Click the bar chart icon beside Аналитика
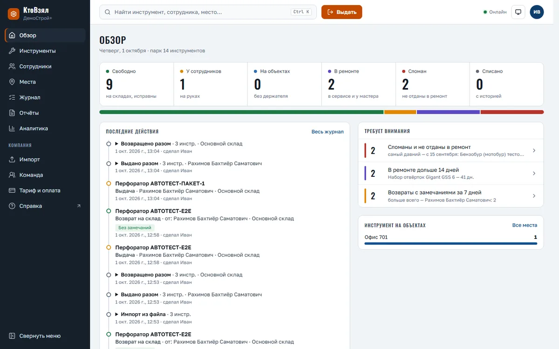Image resolution: width=559 pixels, height=349 pixels. pyautogui.click(x=12, y=128)
